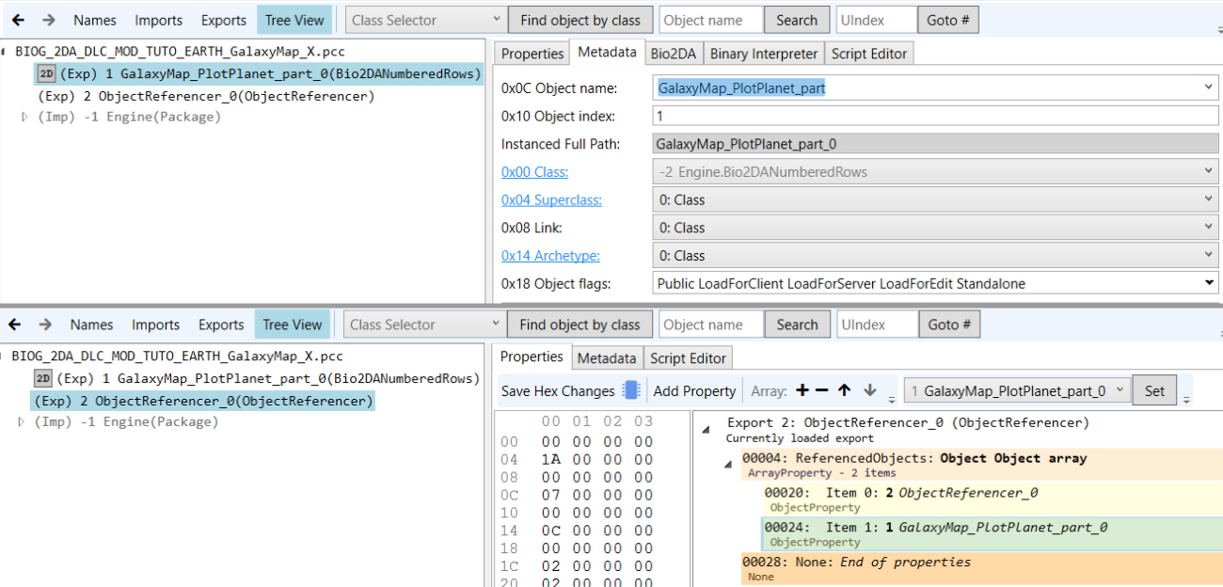This screenshot has width=1223, height=587.
Task: Remove the array item with the minus icon
Action: pos(821,390)
